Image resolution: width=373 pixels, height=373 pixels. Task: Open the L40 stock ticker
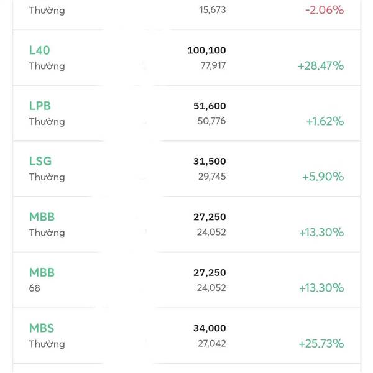click(x=40, y=50)
